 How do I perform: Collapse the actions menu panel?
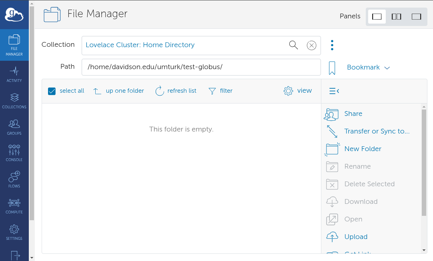point(334,91)
